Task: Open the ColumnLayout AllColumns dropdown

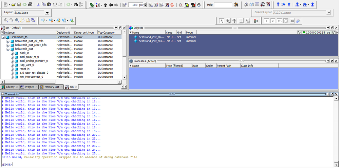Action: pyautogui.click(x=329, y=13)
